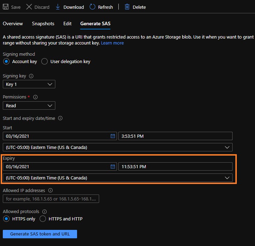Expand the Permissions Read dropdown
Viewport: 255px width, 246px height.
coord(29,105)
